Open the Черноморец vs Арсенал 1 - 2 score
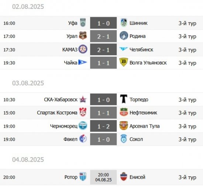This screenshot has height=187, width=203. pos(103,126)
